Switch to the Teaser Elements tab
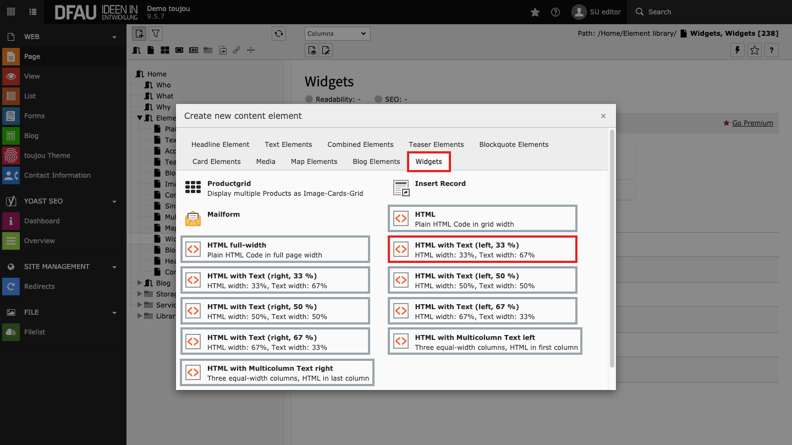This screenshot has width=792, height=445. click(436, 145)
